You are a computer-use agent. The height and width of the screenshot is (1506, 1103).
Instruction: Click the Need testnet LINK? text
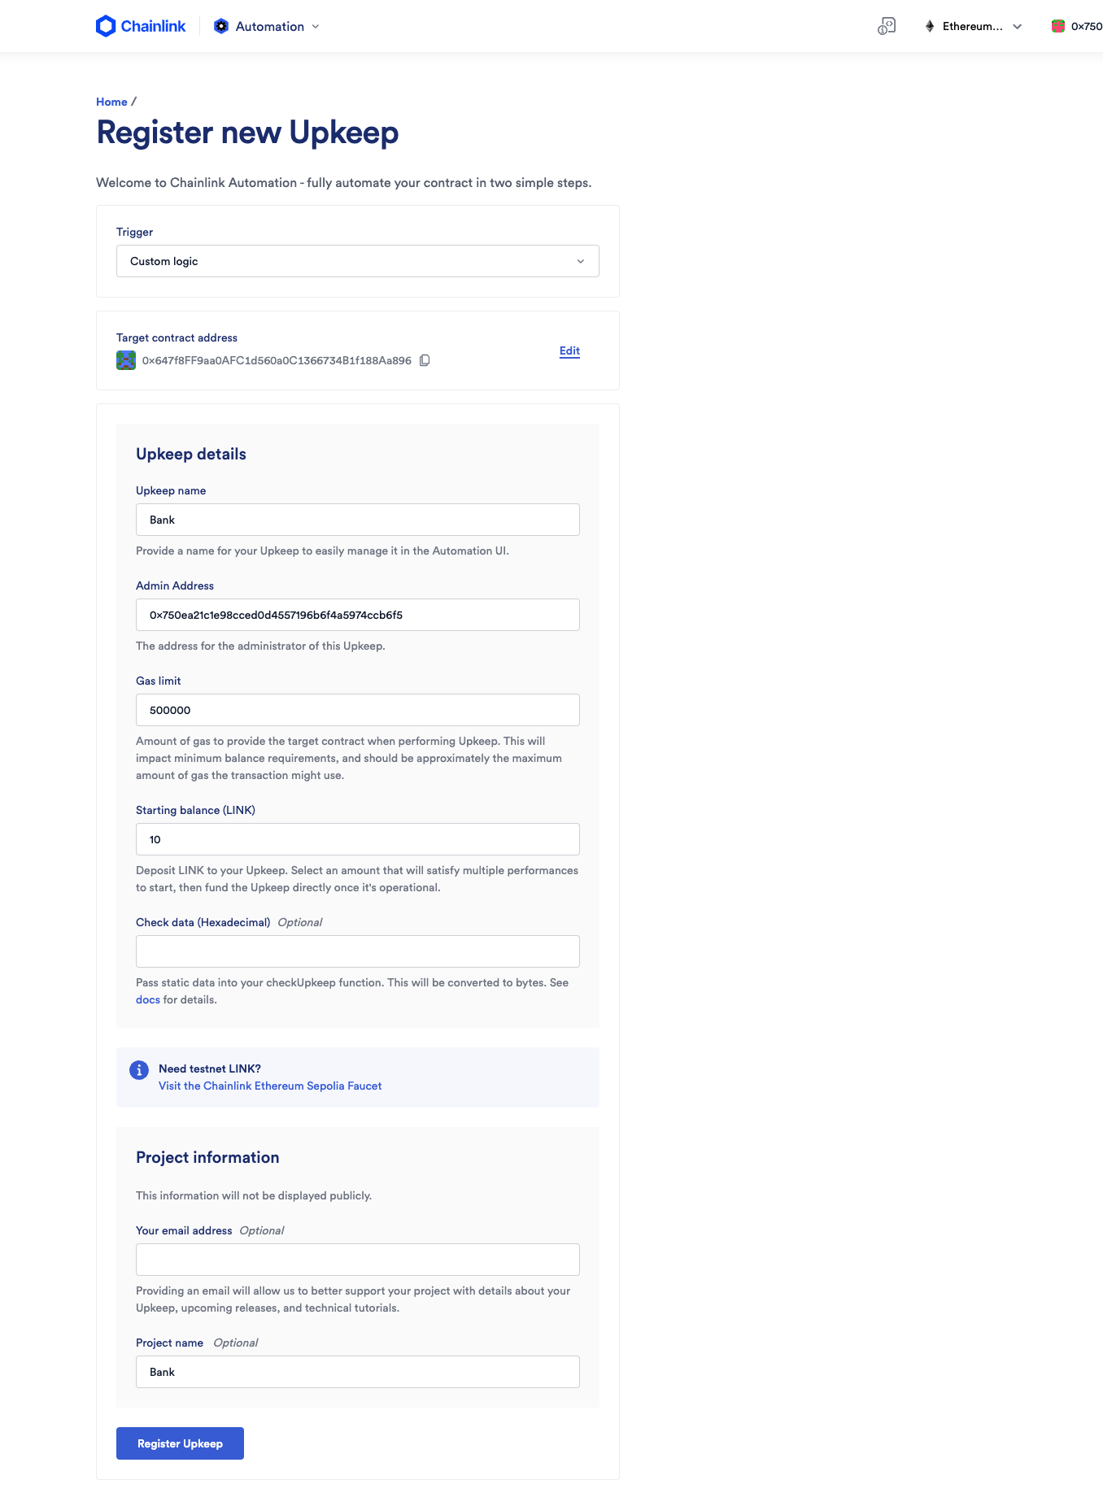(210, 1069)
